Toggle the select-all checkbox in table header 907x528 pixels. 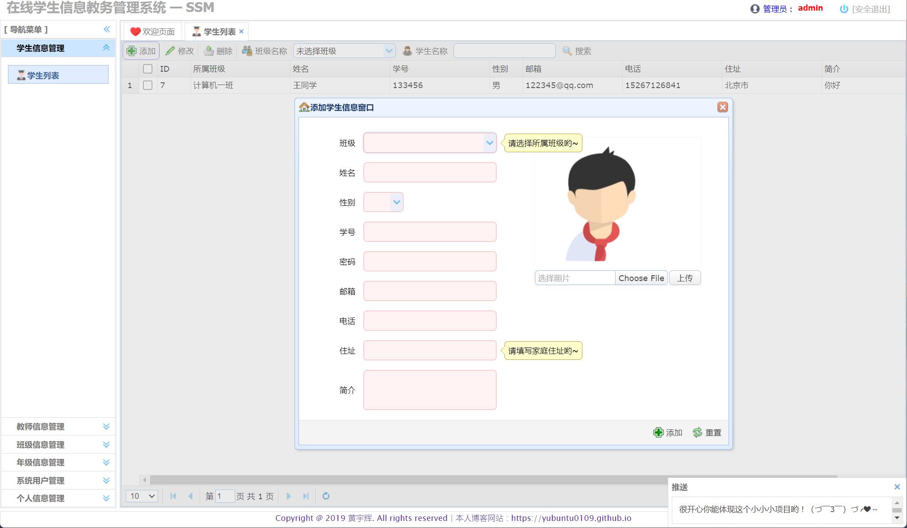tap(148, 69)
